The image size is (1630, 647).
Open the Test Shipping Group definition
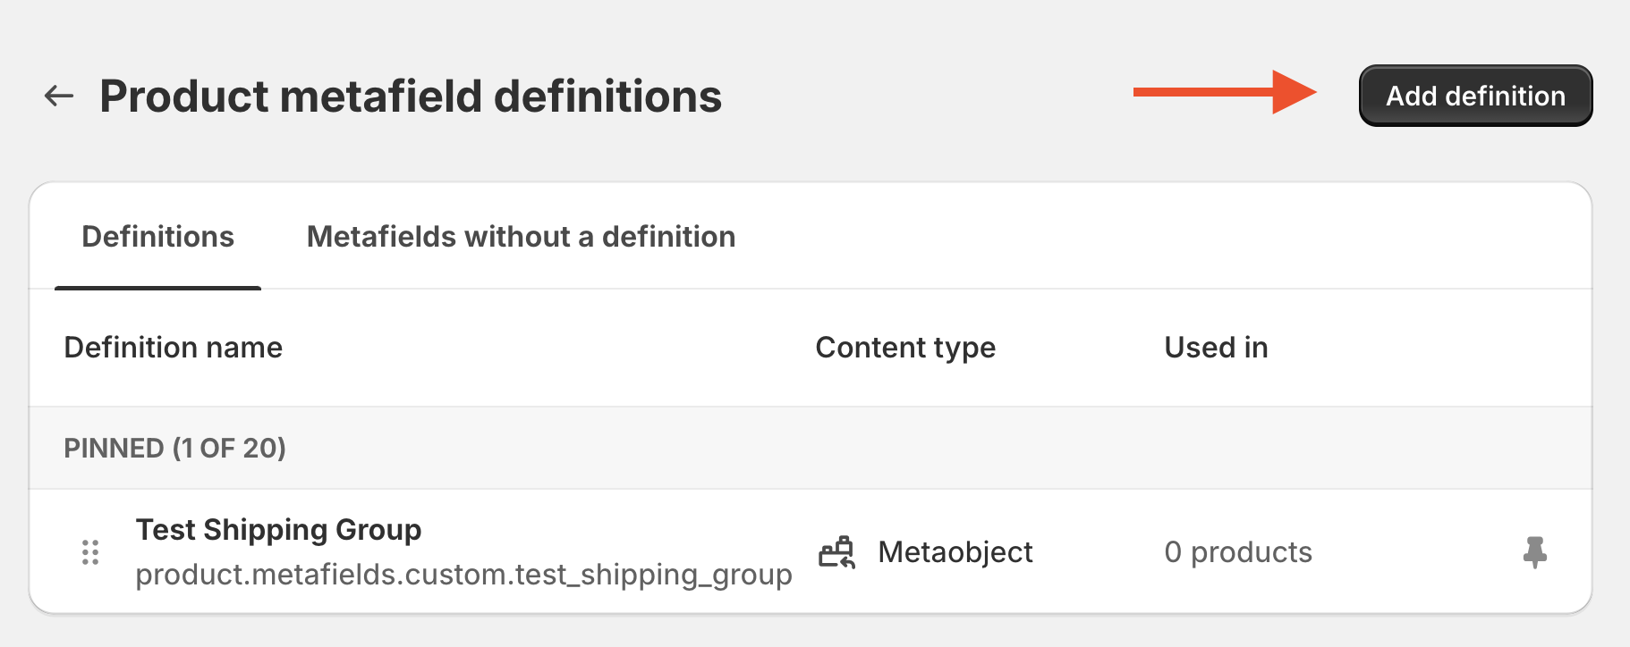(278, 530)
